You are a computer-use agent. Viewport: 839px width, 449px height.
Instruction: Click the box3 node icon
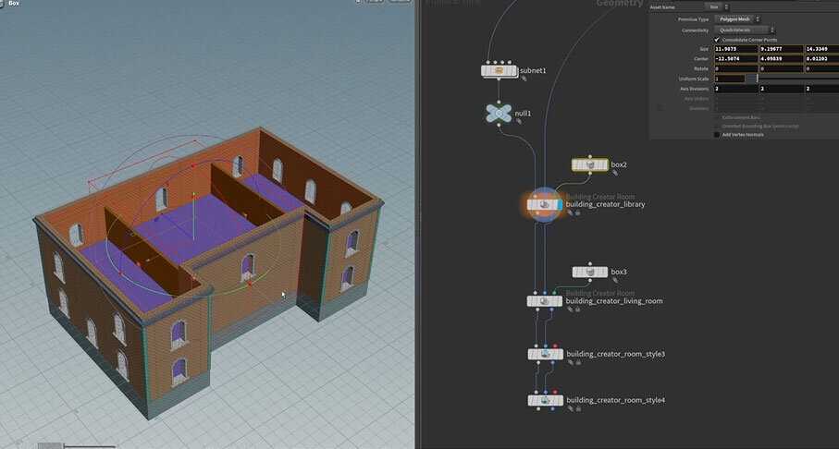coord(589,273)
